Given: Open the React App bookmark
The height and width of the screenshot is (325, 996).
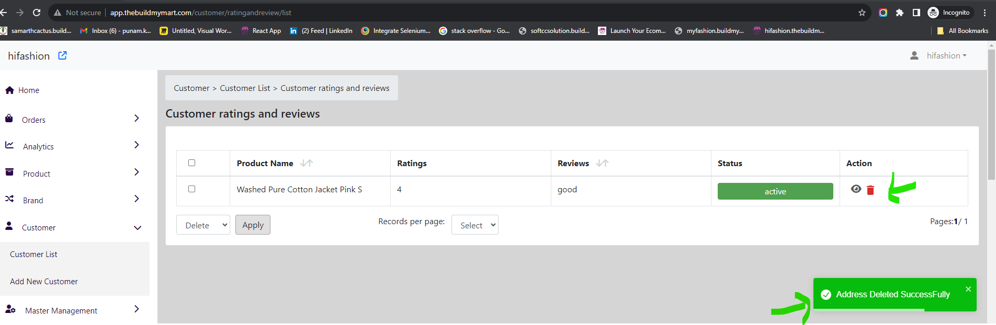Looking at the screenshot, I should pyautogui.click(x=261, y=31).
